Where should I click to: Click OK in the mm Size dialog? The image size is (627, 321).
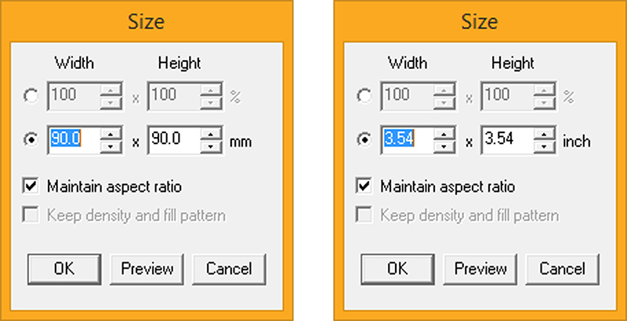click(x=64, y=269)
